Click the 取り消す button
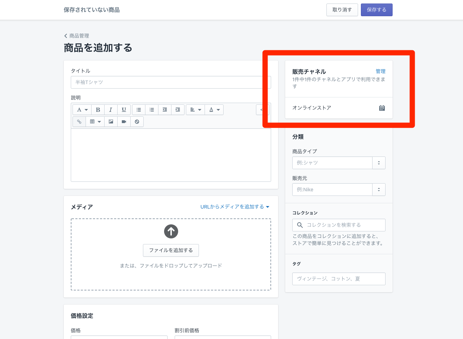This screenshot has height=339, width=463. (342, 10)
